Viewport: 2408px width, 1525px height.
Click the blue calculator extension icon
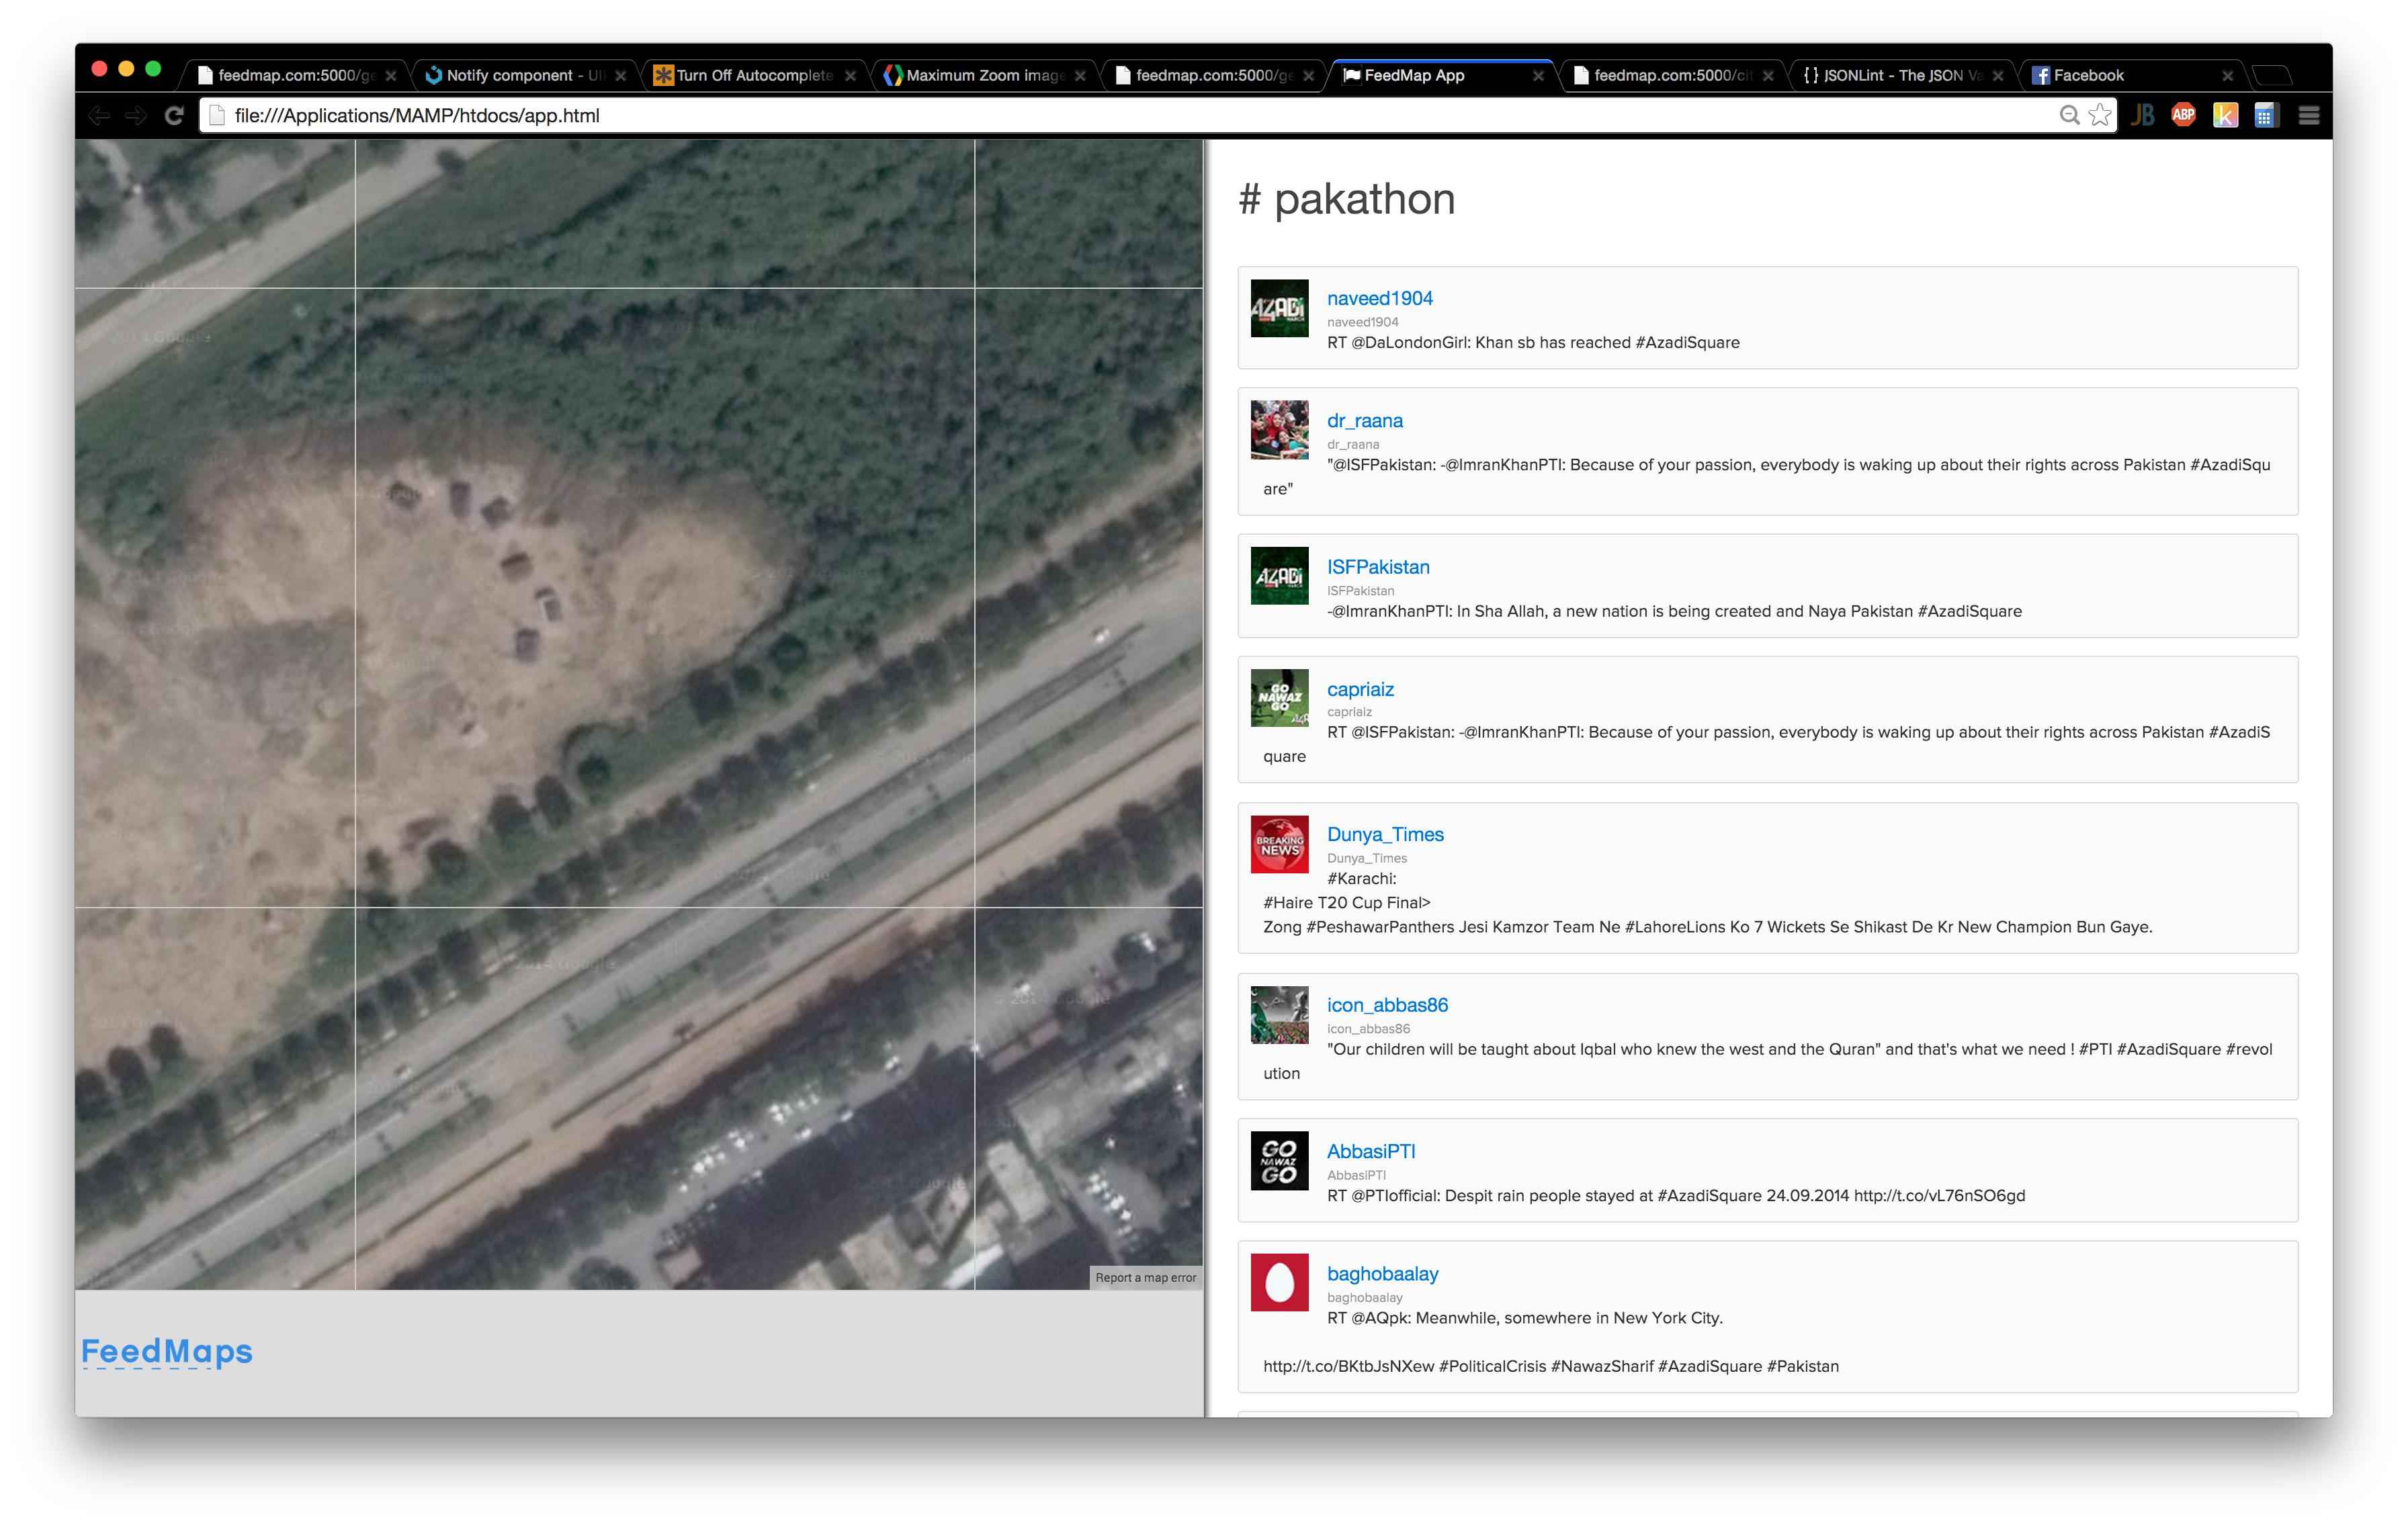2265,116
